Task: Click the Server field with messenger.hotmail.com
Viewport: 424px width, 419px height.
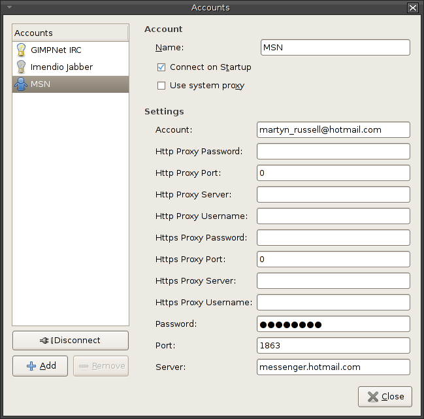Action: pos(333,367)
